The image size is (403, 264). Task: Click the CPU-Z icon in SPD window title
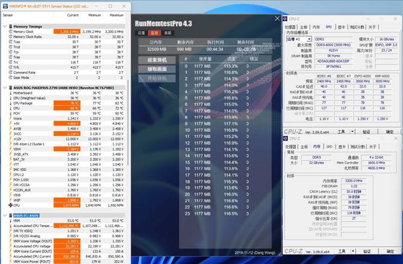point(285,19)
